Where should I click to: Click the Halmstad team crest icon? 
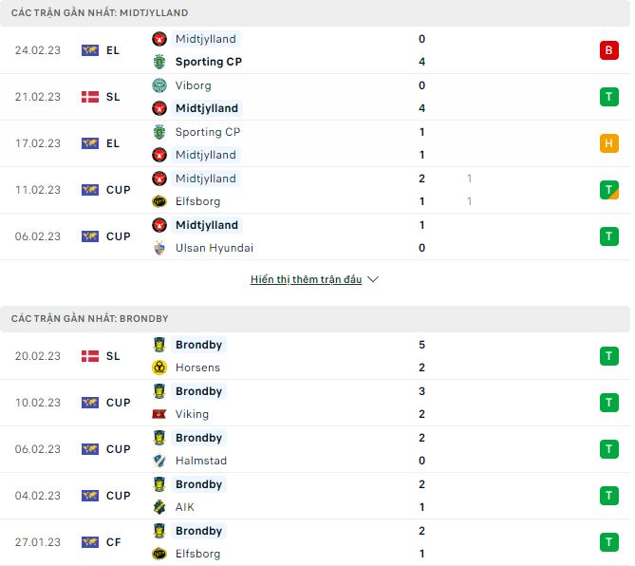tap(159, 461)
